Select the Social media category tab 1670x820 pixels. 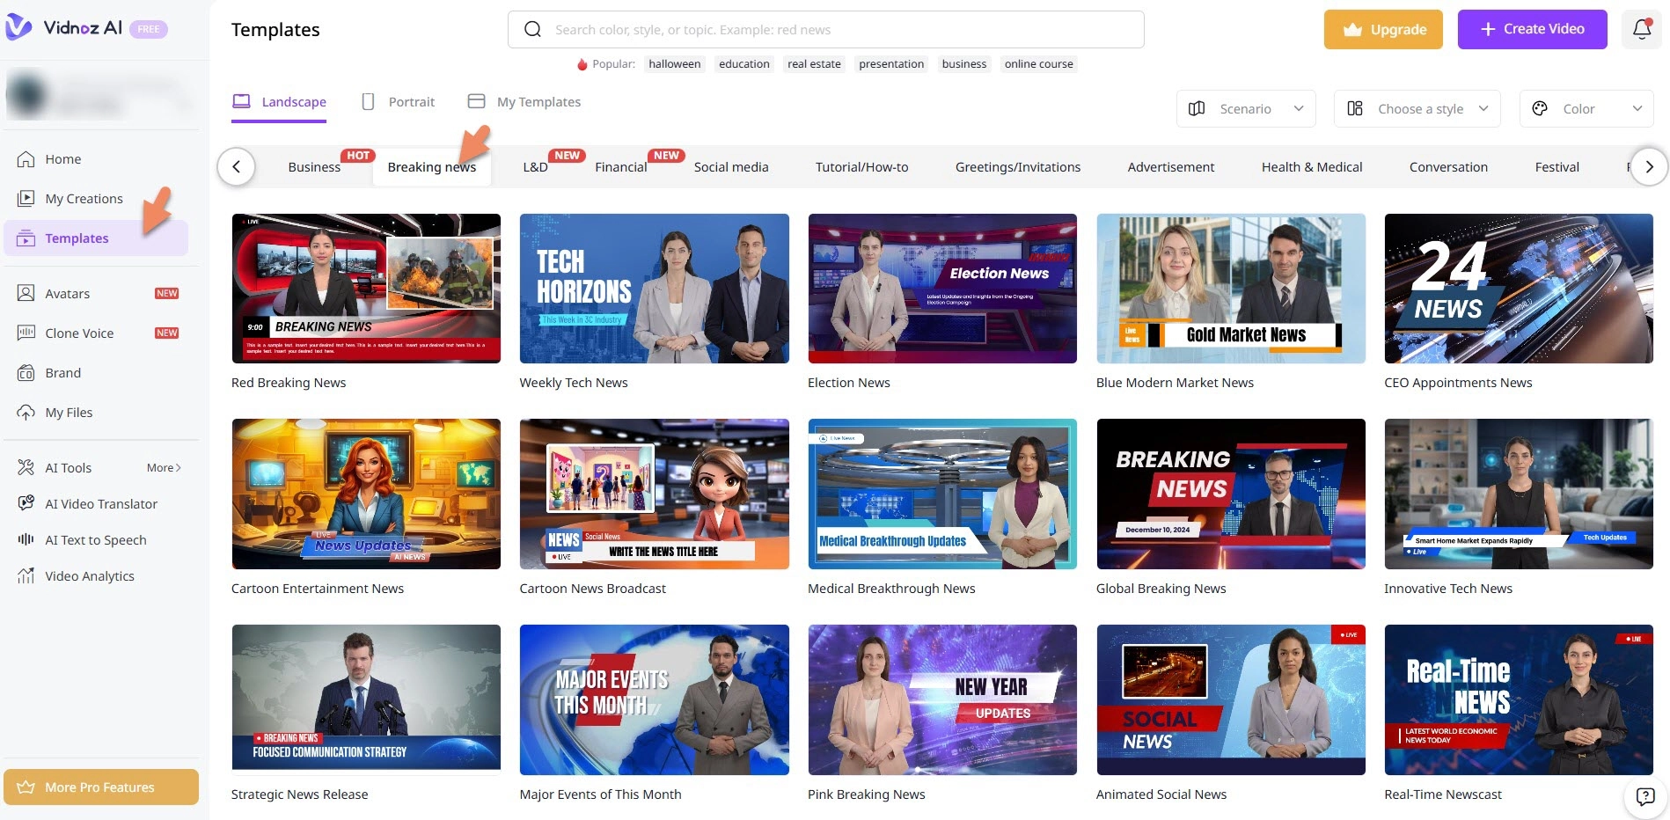pyautogui.click(x=731, y=166)
